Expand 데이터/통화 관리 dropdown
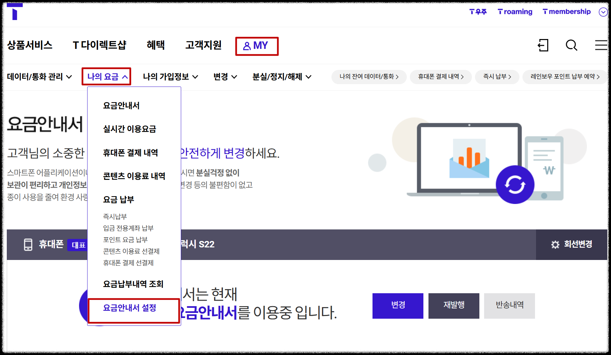Viewport: 611px width, 355px height. pos(39,77)
